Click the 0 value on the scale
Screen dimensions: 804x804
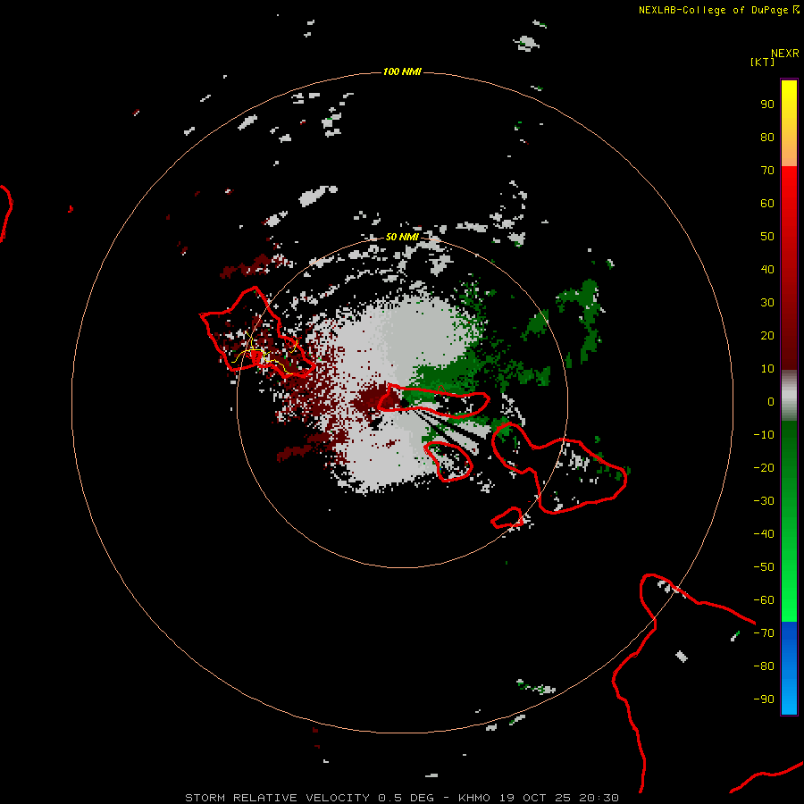pyautogui.click(x=771, y=402)
